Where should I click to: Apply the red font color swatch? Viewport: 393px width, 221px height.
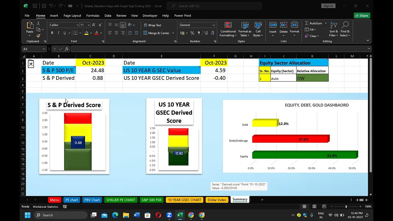click(96, 33)
